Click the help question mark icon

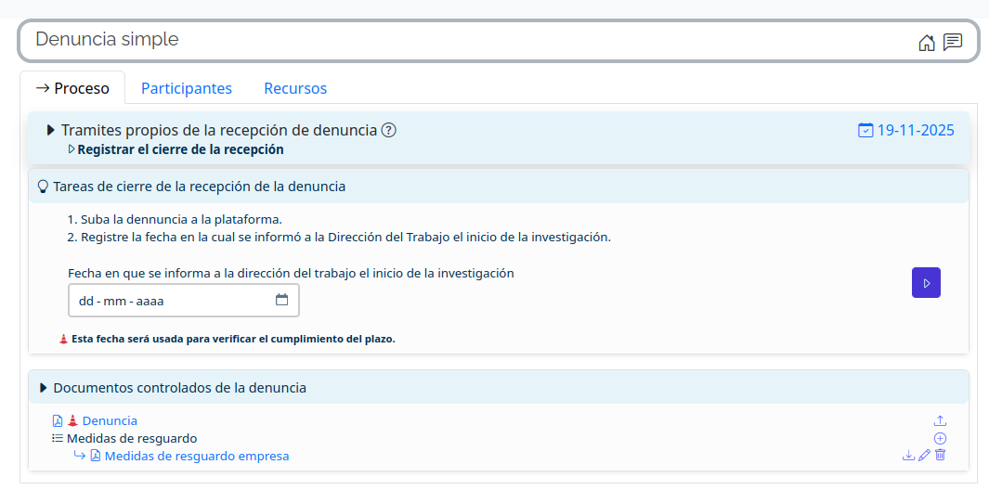click(x=389, y=130)
